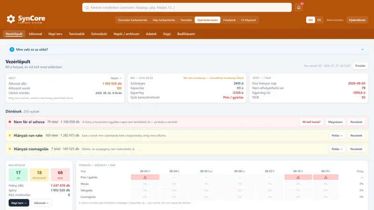Click the Megnézem button

335,122
